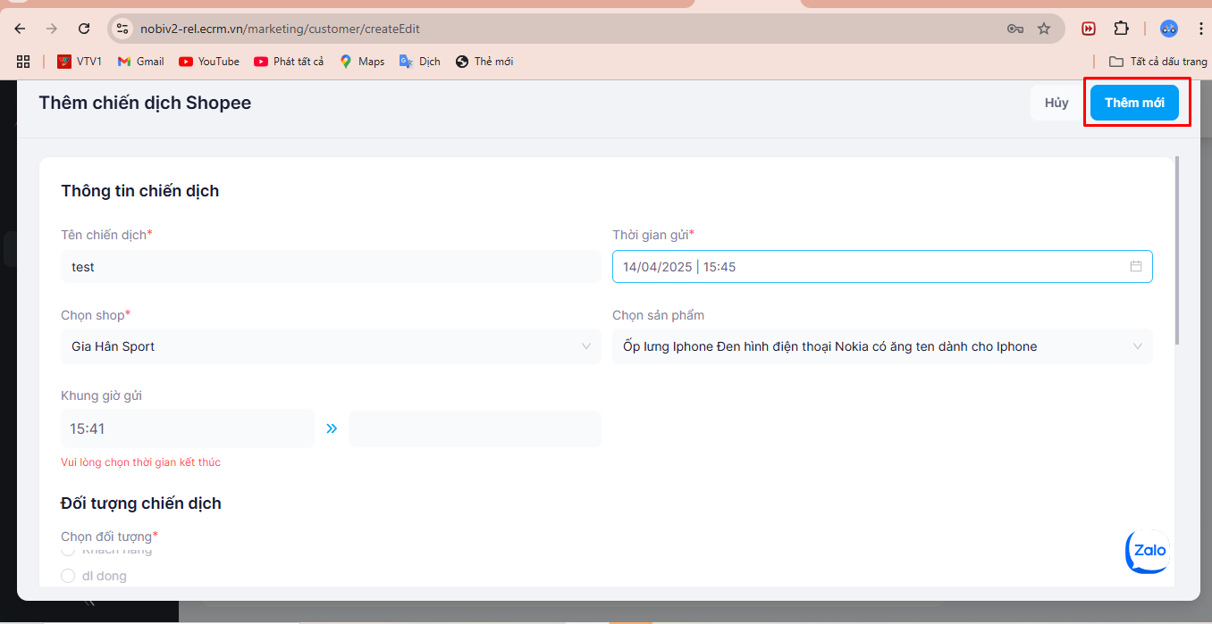Select the "dl dong" radio option
Screen dimensions: 1212x624
point(68,576)
